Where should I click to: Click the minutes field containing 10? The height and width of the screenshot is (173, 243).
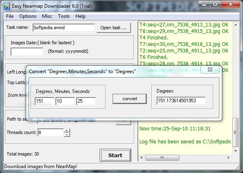point(65,101)
